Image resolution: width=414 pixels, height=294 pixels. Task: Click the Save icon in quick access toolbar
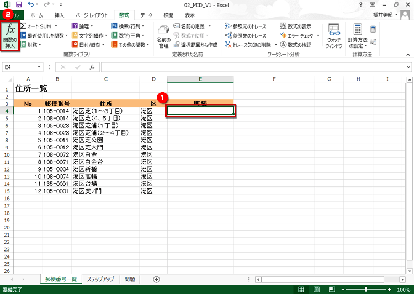point(18,4)
